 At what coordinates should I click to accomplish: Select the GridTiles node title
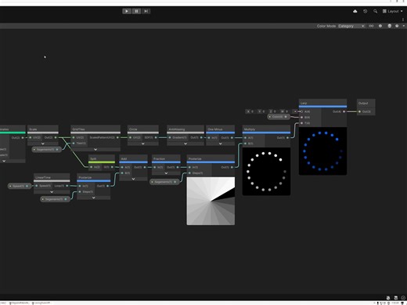(78, 129)
